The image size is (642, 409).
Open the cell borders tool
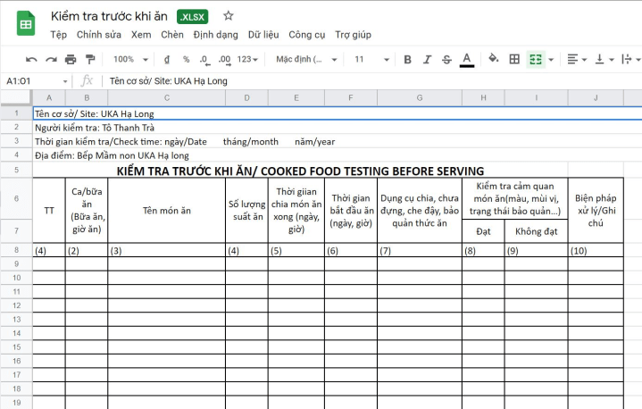[x=514, y=60]
